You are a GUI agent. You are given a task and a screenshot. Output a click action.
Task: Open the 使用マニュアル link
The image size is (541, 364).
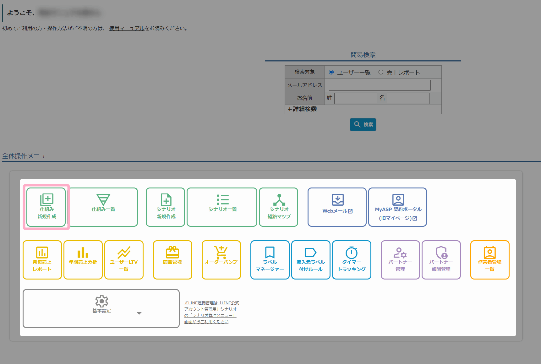tap(127, 28)
